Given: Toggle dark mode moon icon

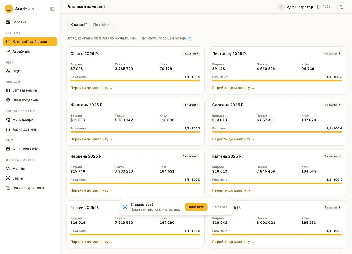Looking at the screenshot, I should click(x=342, y=7).
